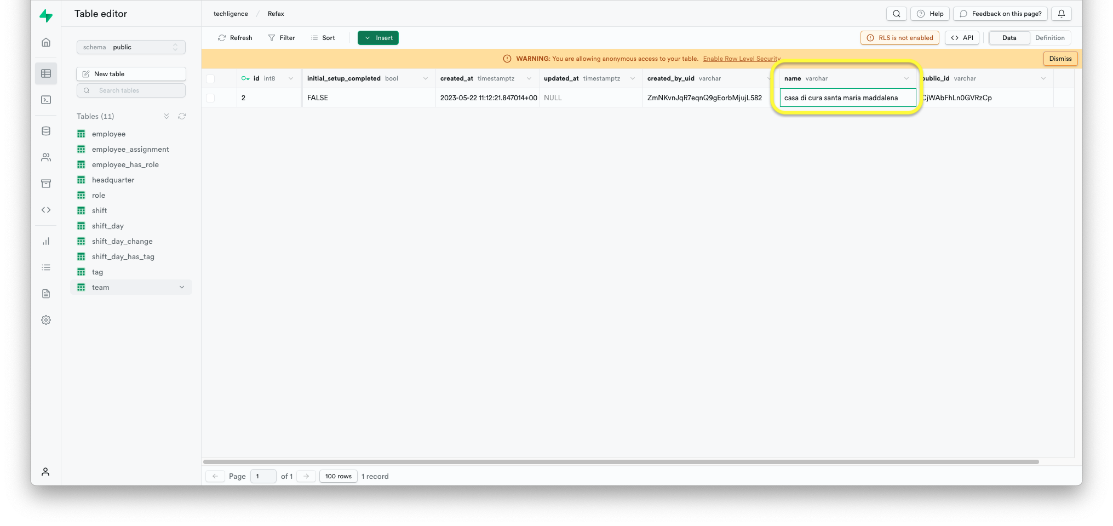Toggle the select-all rows header checkbox
The height and width of the screenshot is (526, 1113).
click(x=211, y=78)
